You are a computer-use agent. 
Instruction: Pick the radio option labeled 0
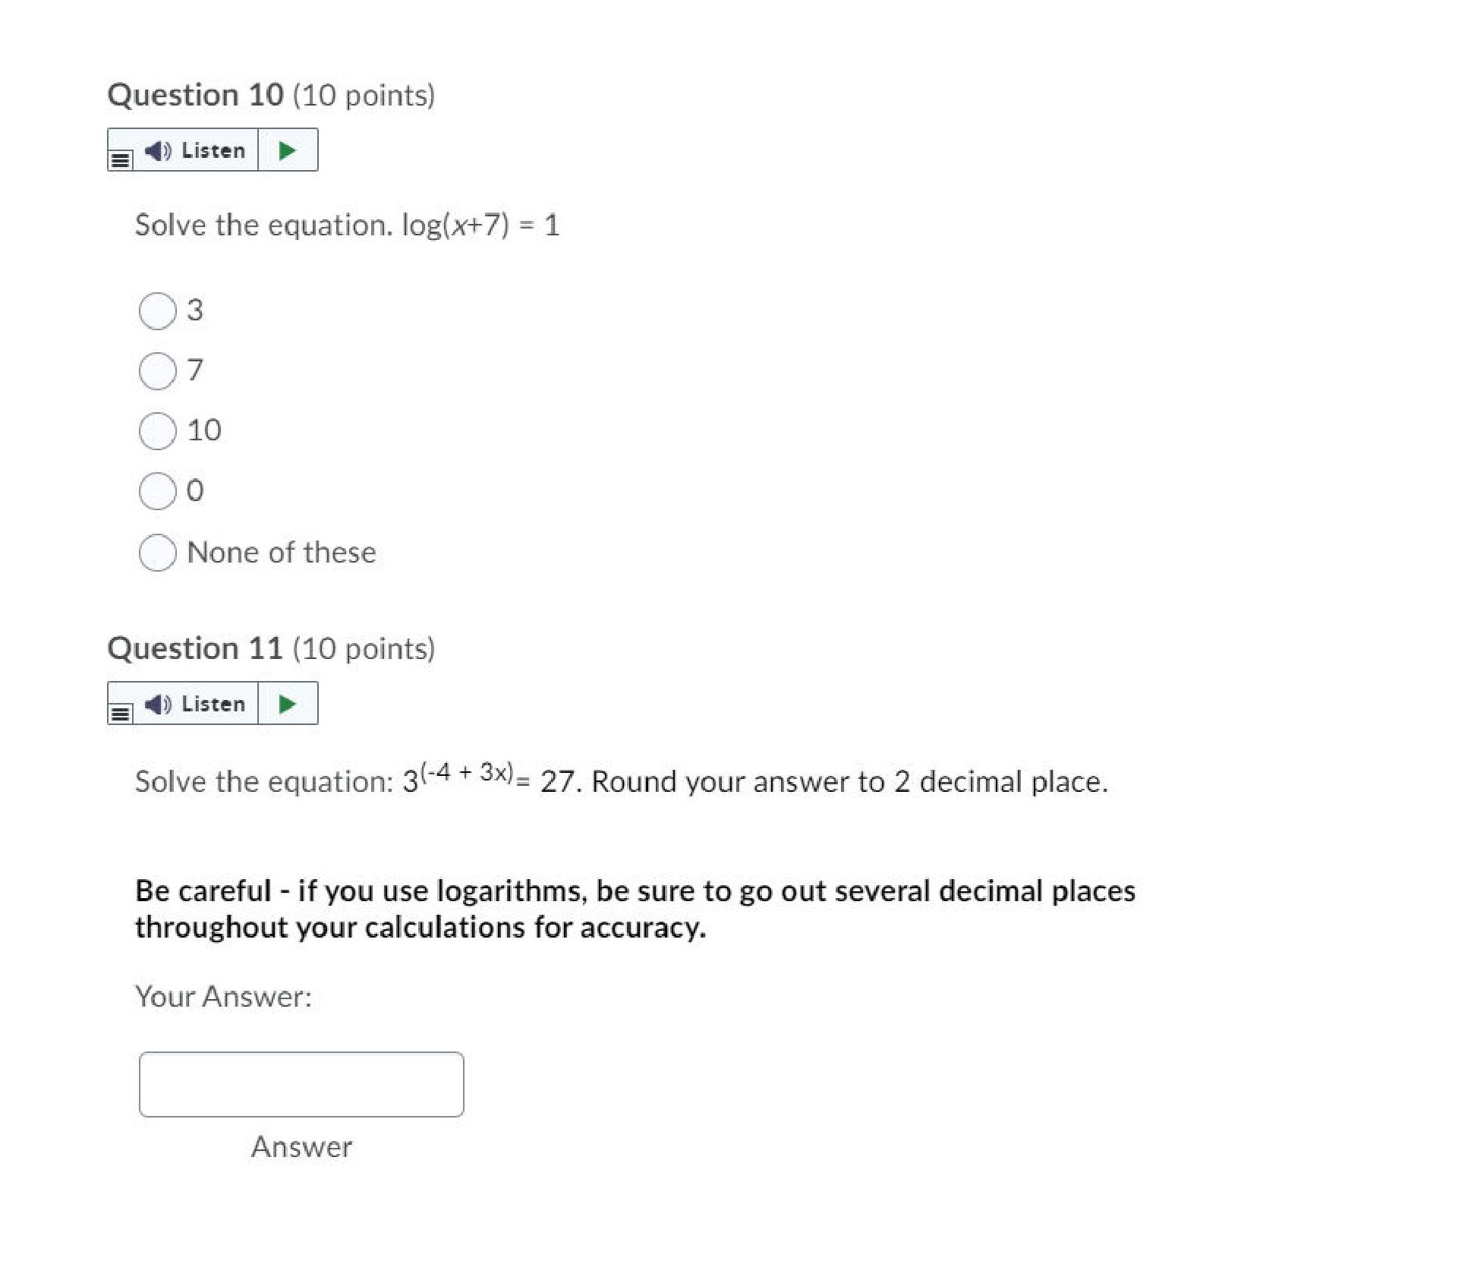coord(158,491)
